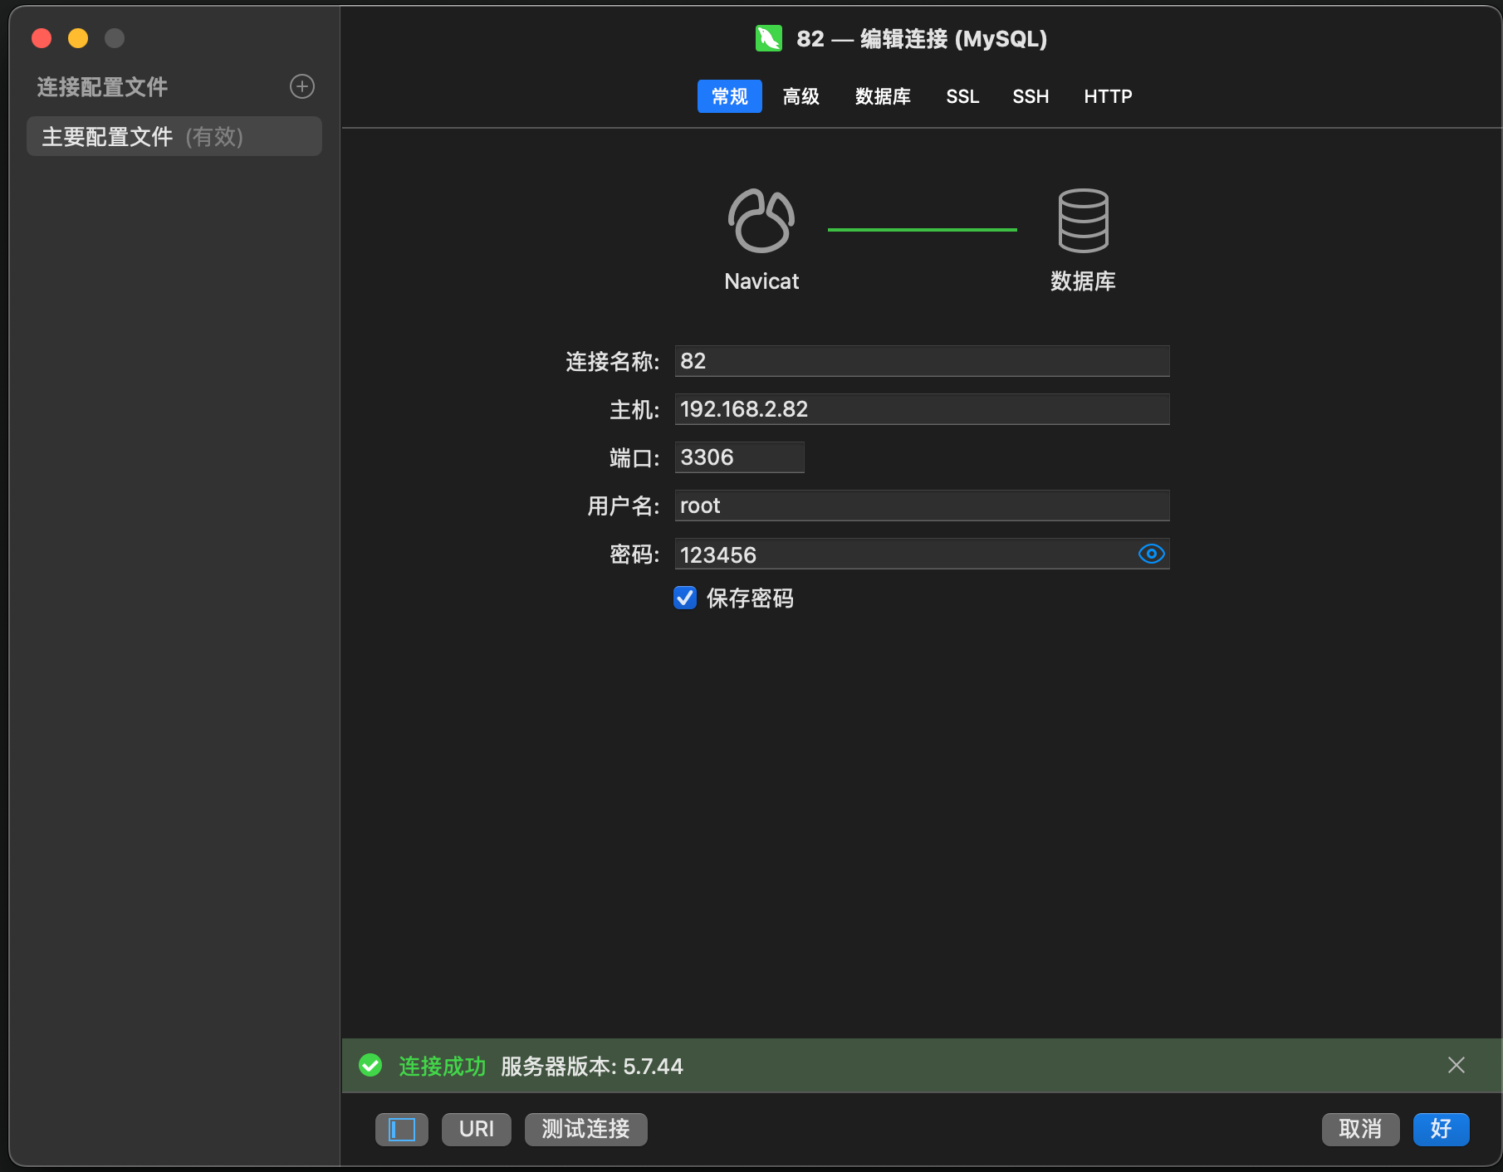Switch to the SSL tab
1503x1172 pixels.
click(x=962, y=96)
